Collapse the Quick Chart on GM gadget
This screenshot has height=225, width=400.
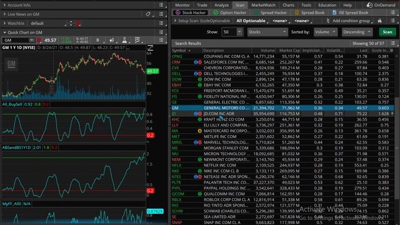point(4,32)
